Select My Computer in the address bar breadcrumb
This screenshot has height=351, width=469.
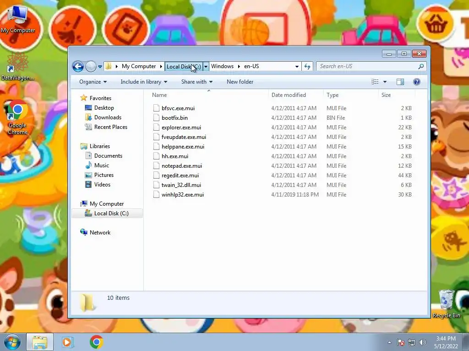(x=139, y=66)
